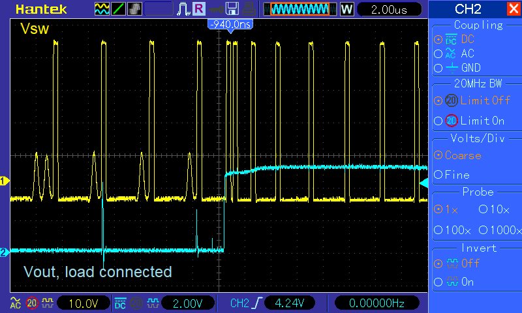This screenshot has width=522, height=313.
Task: Click the rising edge trigger slope icon
Action: pyautogui.click(x=257, y=303)
